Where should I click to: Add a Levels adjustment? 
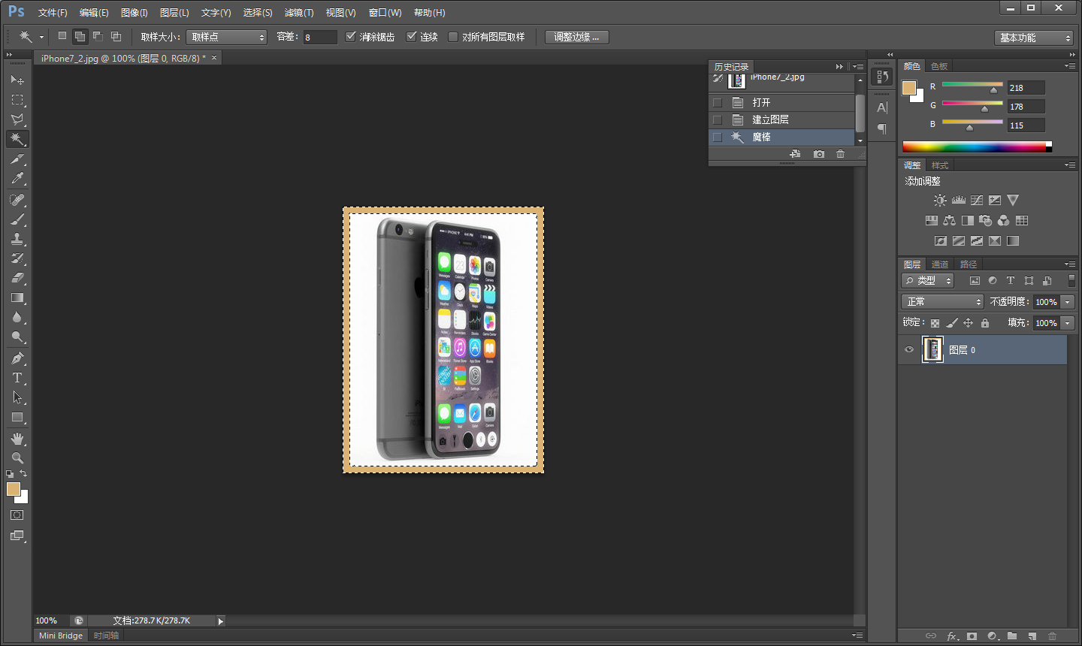[x=958, y=201]
